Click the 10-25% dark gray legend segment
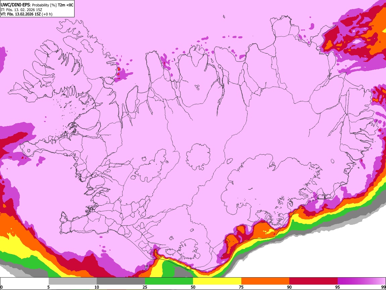The image size is (386, 290). 121,281
